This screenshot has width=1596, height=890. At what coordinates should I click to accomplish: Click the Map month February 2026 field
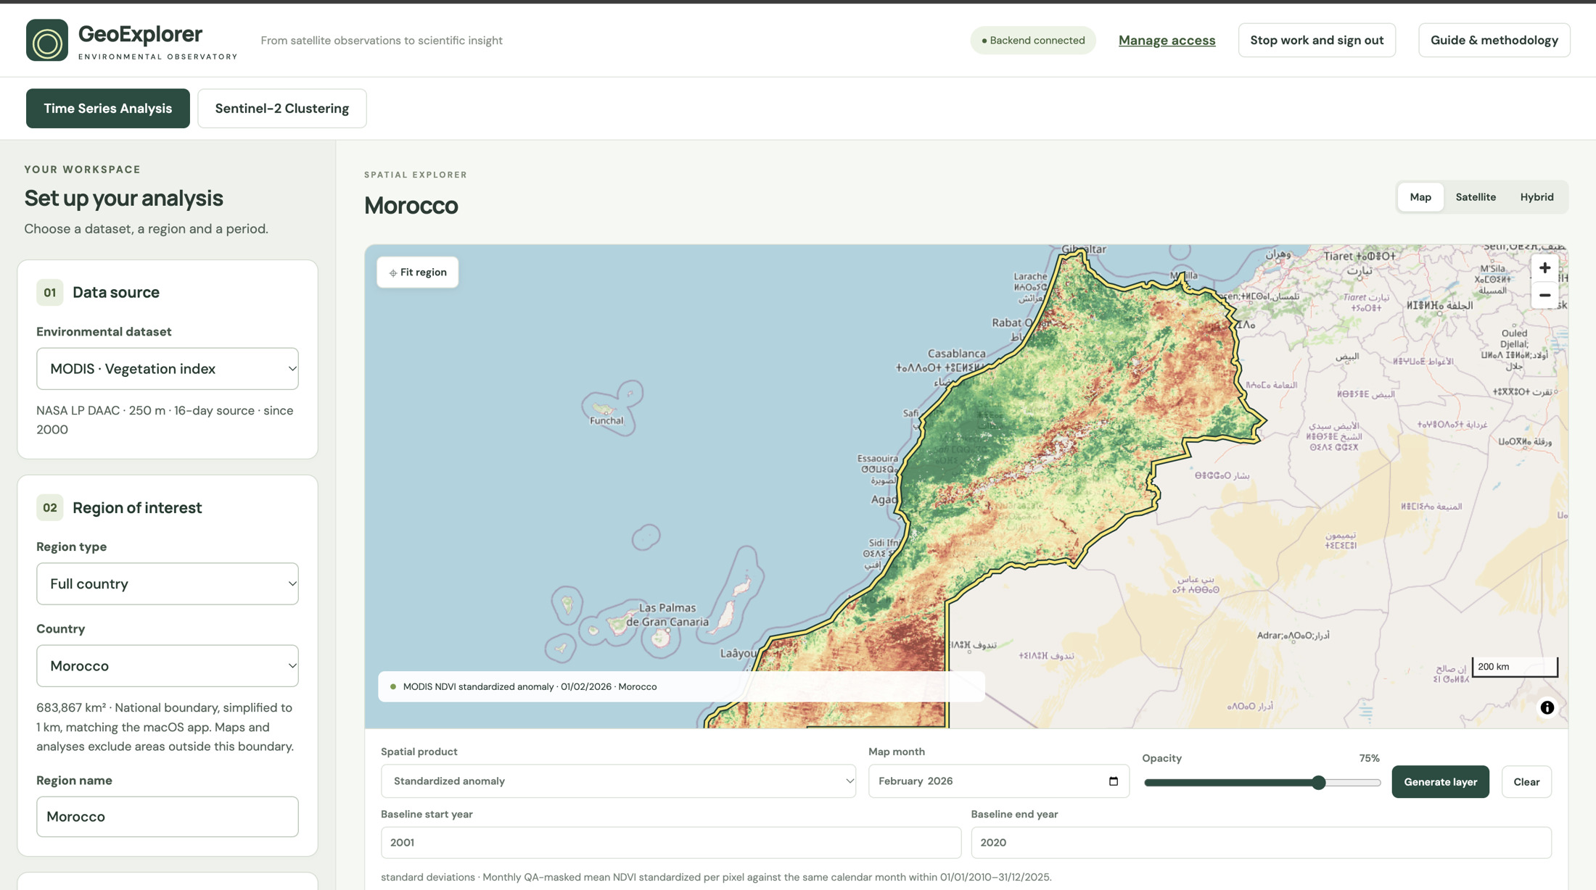[999, 781]
